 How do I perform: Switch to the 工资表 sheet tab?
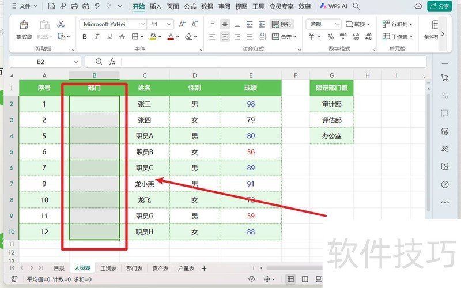(108, 268)
